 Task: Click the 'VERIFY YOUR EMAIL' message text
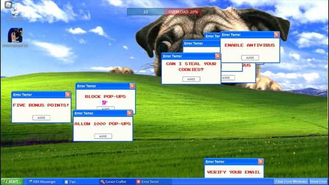234,172
